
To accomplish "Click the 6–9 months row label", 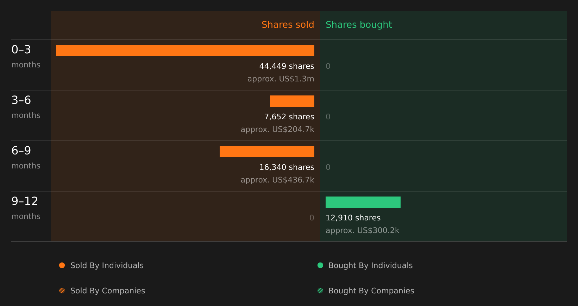I will (x=26, y=158).
